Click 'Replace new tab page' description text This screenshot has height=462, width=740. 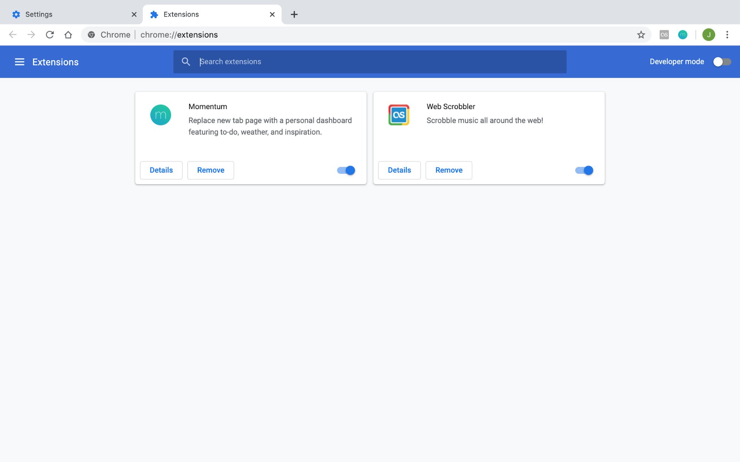(270, 126)
